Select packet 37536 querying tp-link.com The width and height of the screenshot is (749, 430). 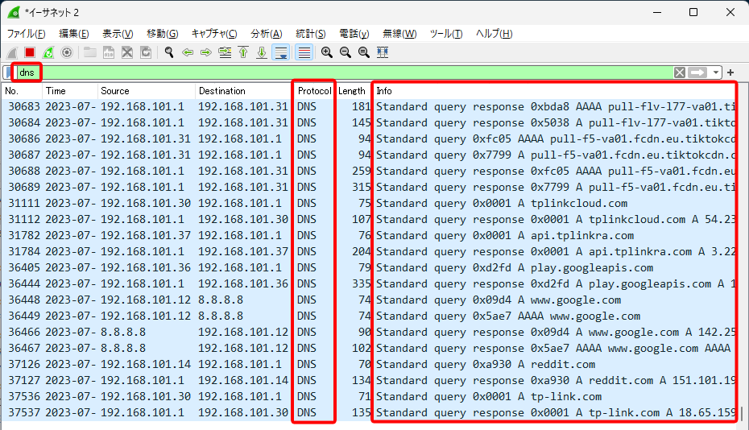370,396
